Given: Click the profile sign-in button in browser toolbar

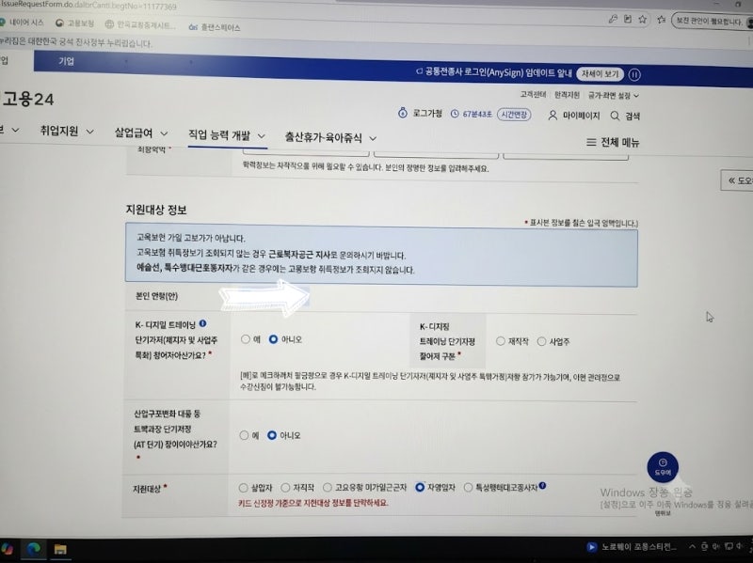Looking at the screenshot, I should pos(713,21).
